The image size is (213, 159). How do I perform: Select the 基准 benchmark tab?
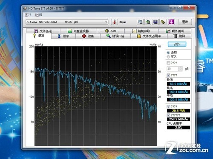pos(38,36)
